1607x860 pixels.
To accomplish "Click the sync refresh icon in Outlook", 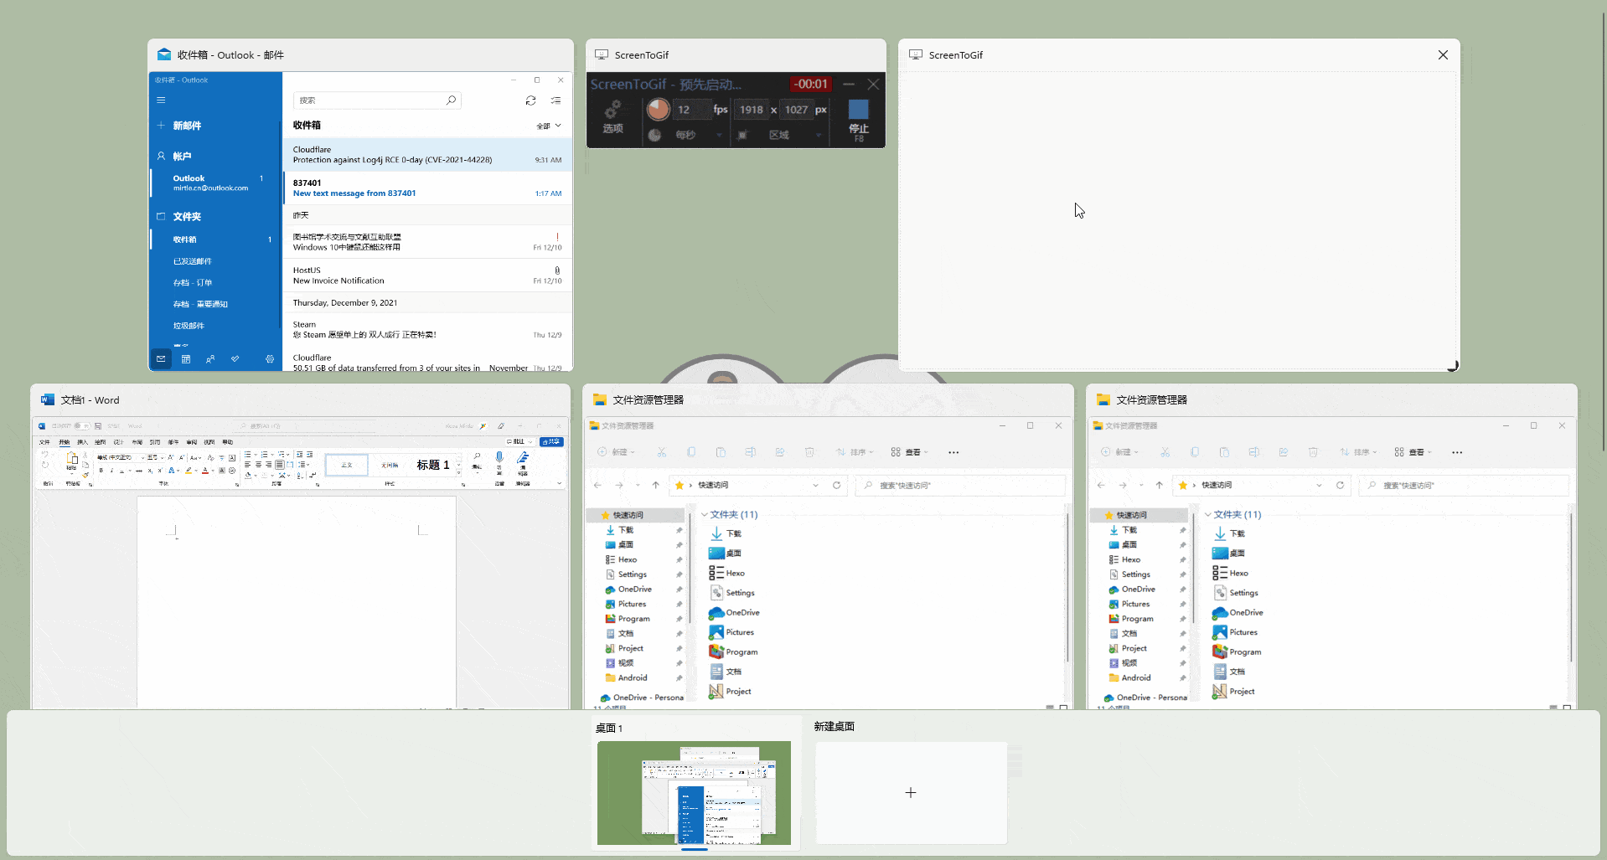I will point(530,100).
